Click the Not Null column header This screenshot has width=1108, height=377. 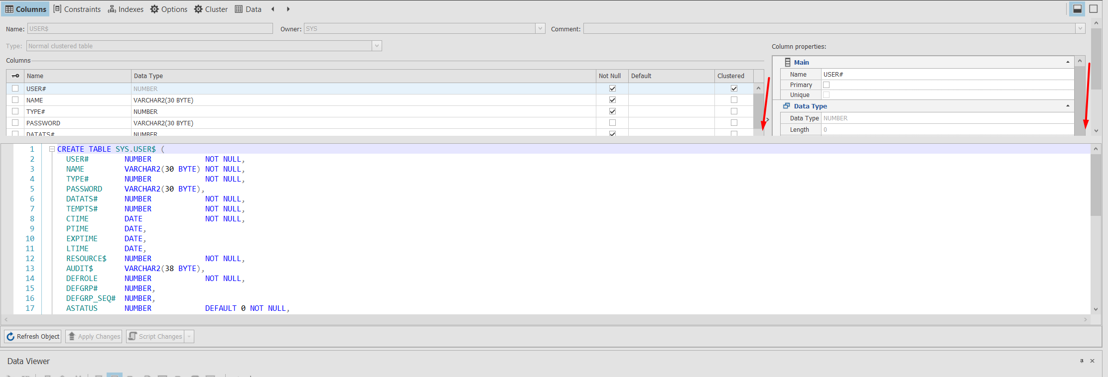click(612, 76)
